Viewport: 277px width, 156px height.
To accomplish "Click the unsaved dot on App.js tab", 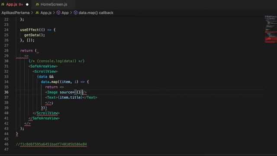I will [x=27, y=5].
